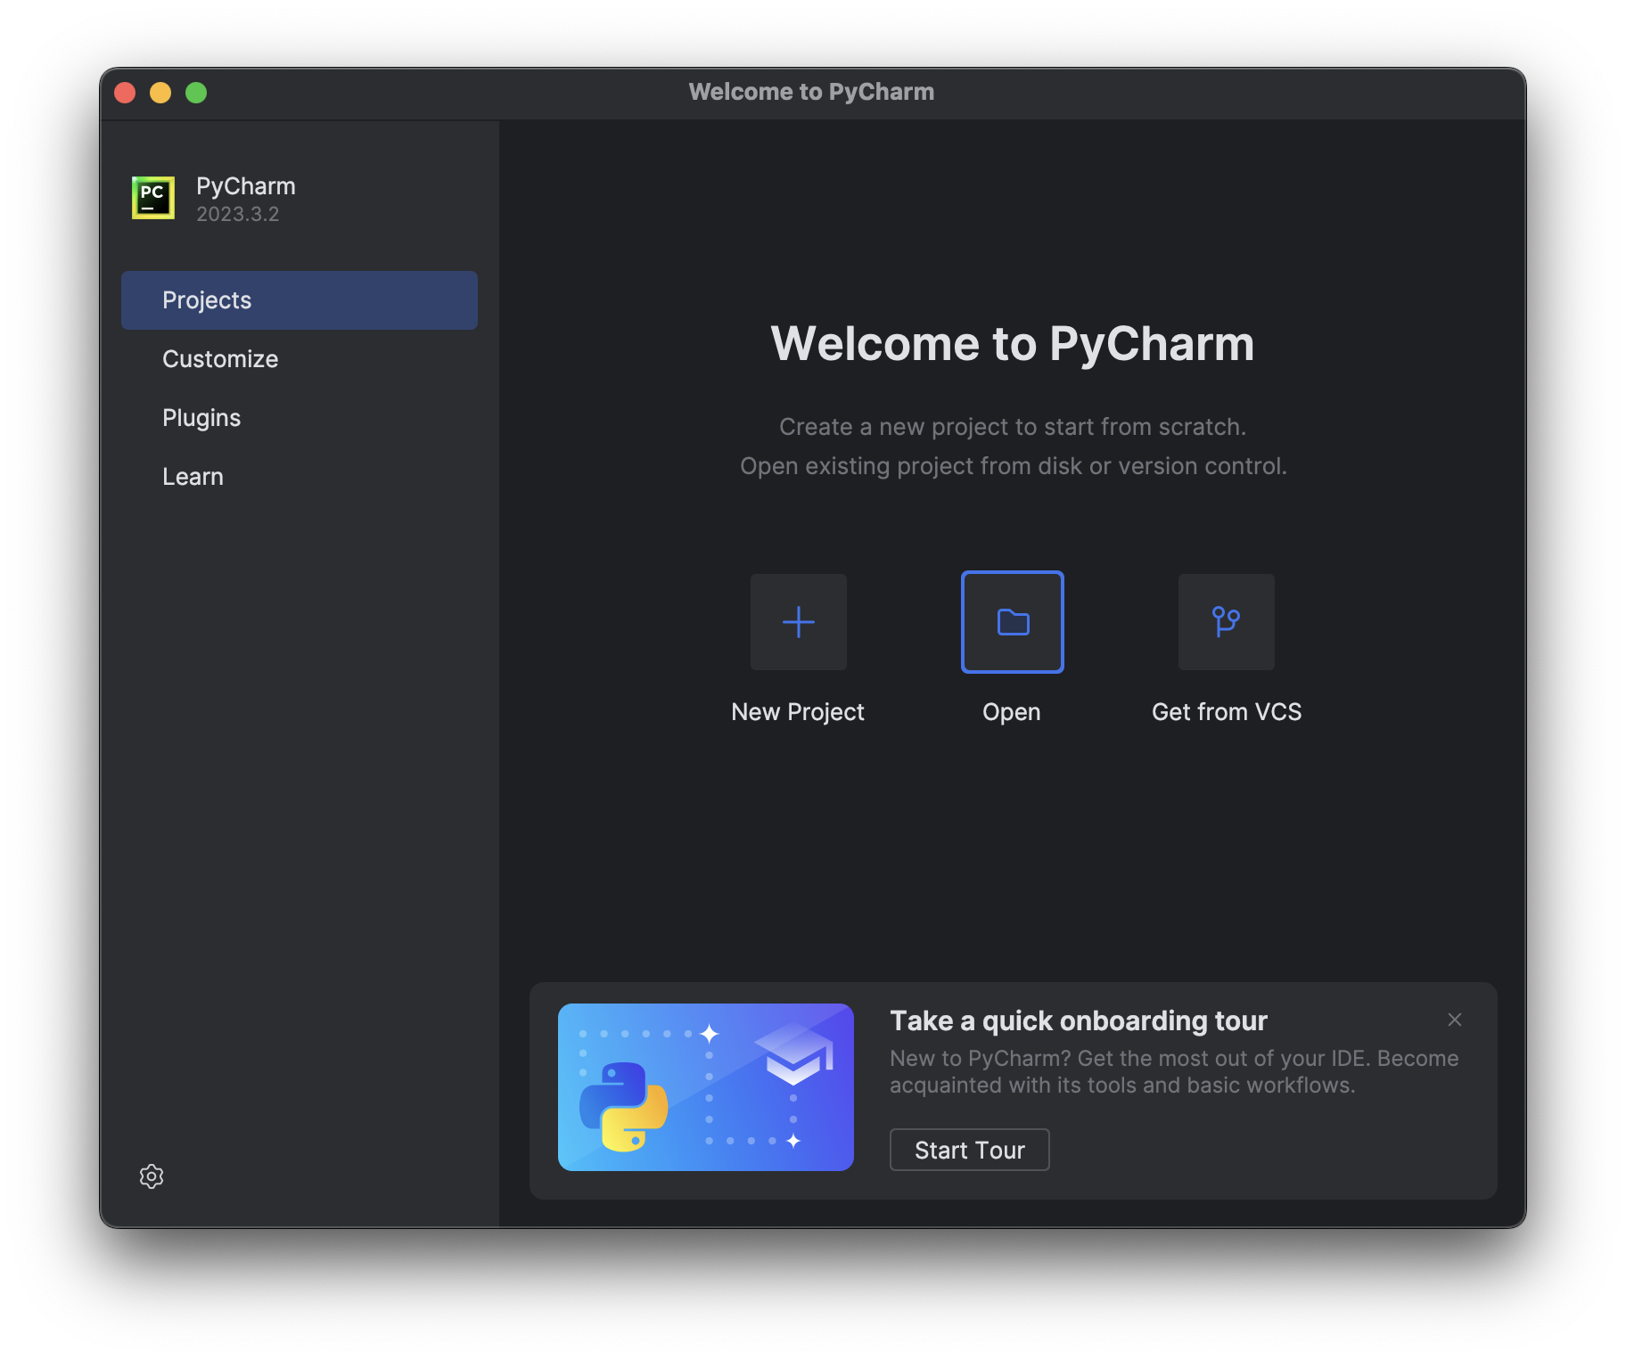1626x1360 pixels.
Task: Dismiss the onboarding tour with the X
Action: 1454,1020
